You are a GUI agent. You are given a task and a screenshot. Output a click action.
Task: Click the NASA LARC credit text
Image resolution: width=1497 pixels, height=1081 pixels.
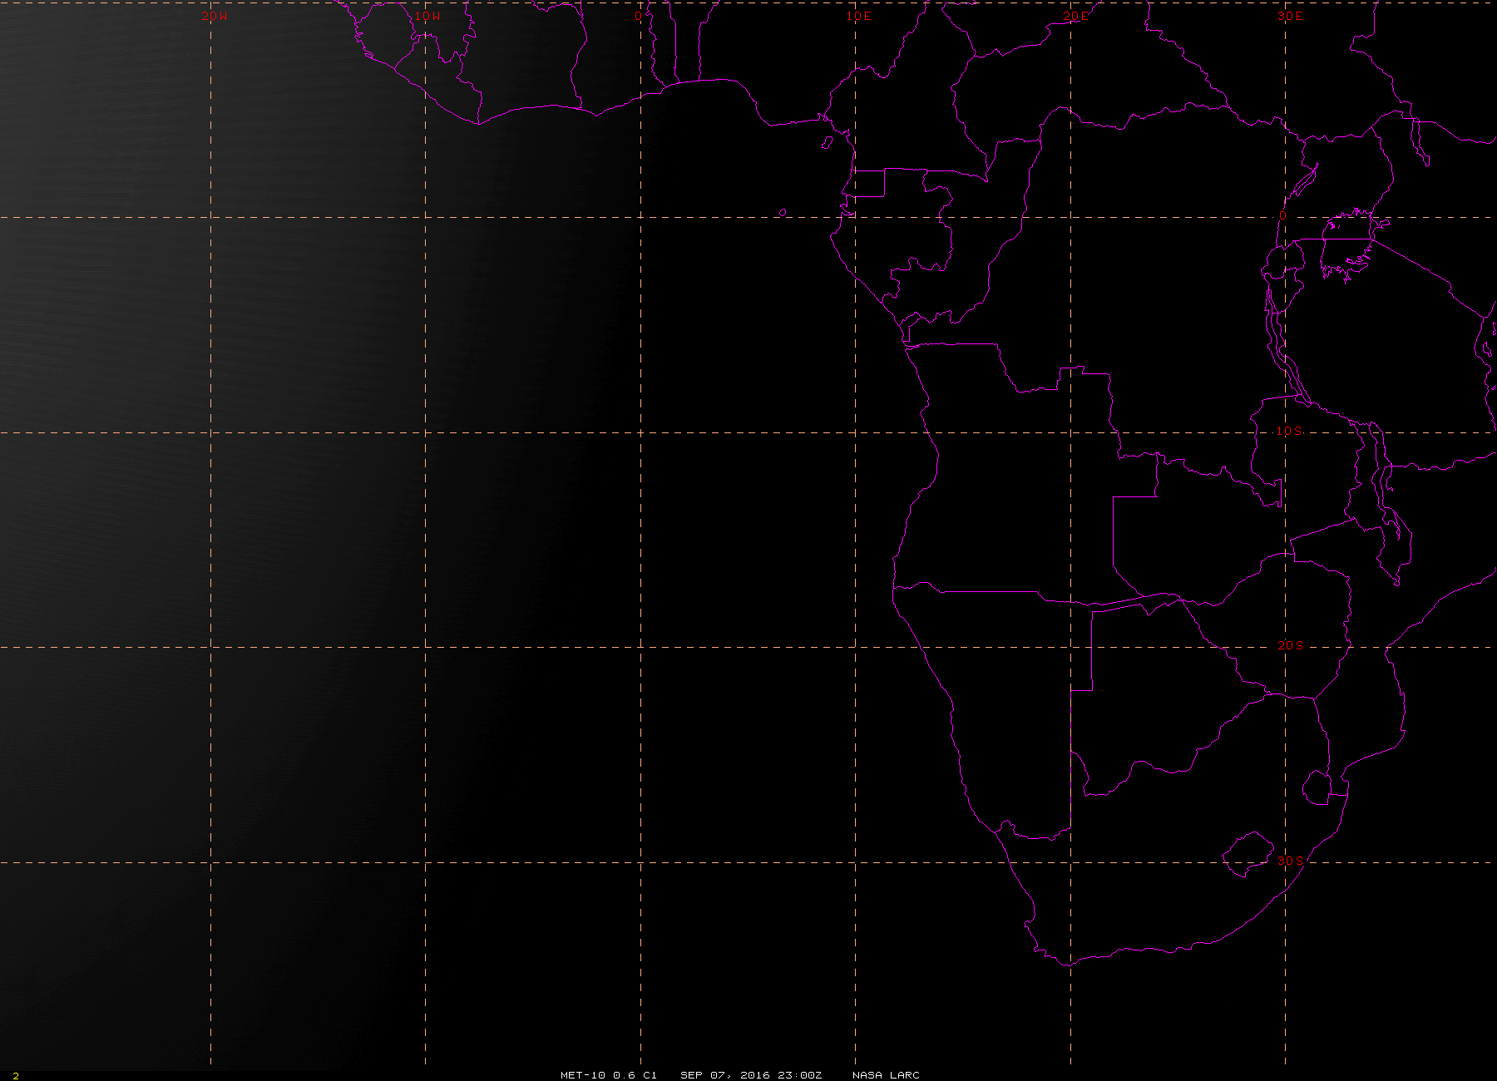[886, 1075]
